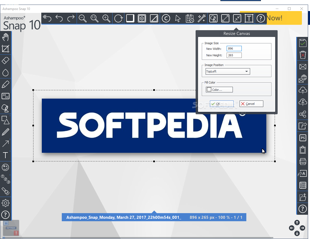
Task: Select the Pencil drawing tool
Action: tap(5, 132)
